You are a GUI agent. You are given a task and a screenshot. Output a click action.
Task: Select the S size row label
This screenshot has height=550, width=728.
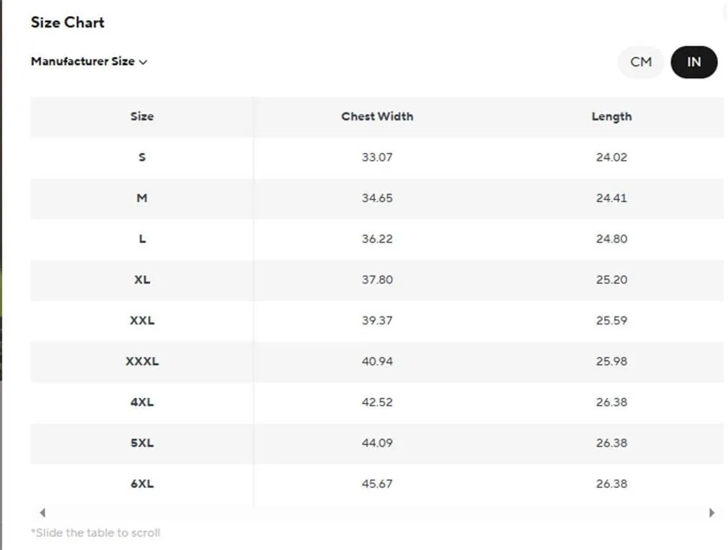(x=142, y=157)
